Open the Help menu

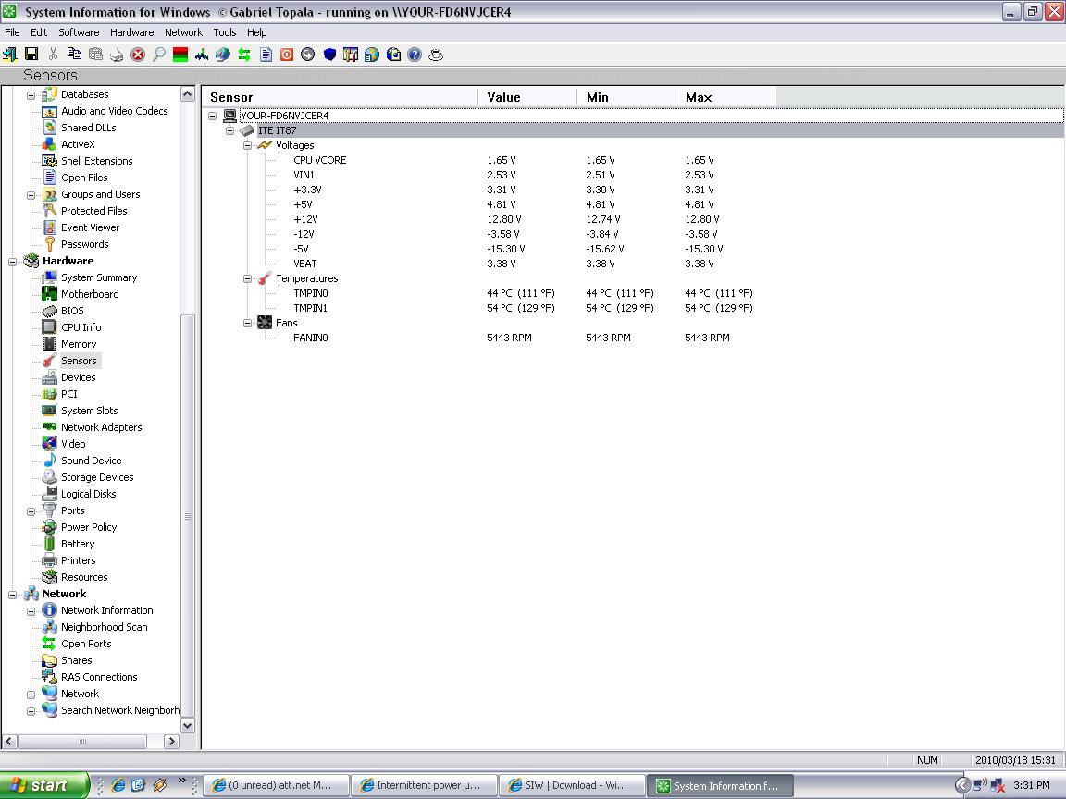pos(256,32)
